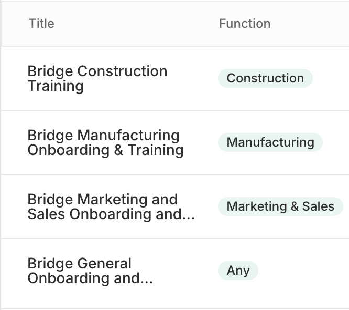Image resolution: width=349 pixels, height=310 pixels.
Task: Click the ellipsis ending the Marketing title
Action: [188, 214]
